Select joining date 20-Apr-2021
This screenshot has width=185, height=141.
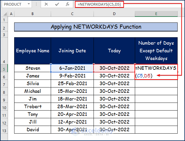click(x=72, y=114)
